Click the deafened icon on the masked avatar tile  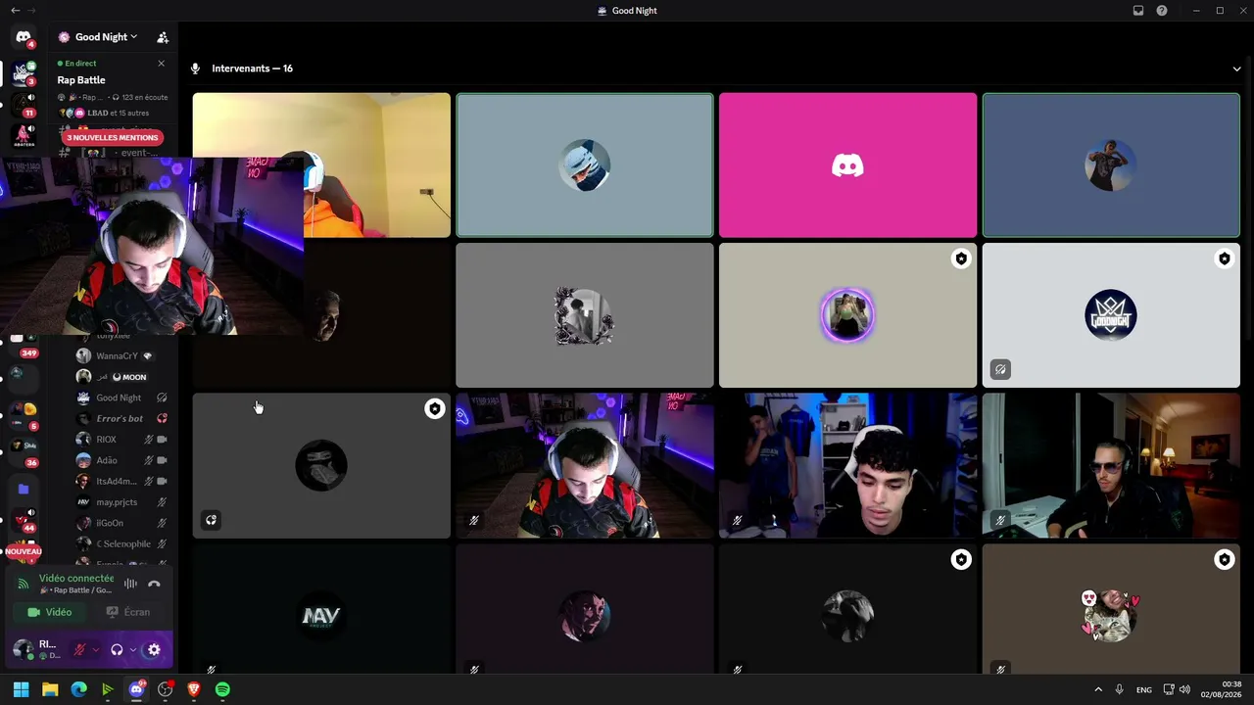(x=211, y=520)
